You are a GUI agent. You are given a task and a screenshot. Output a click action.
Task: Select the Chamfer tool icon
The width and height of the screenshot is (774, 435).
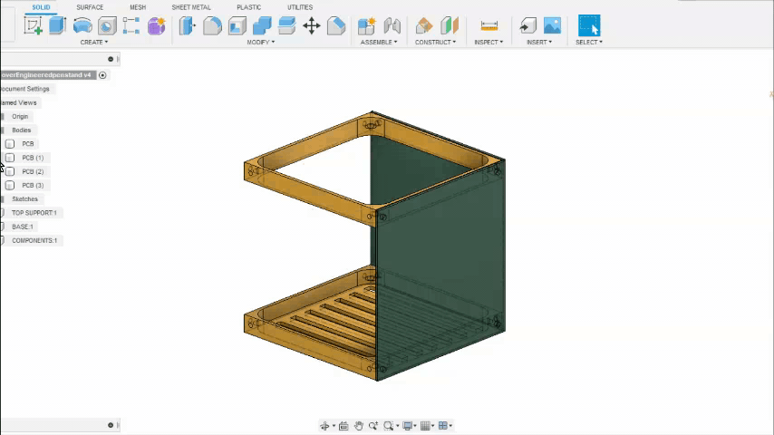pyautogui.click(x=336, y=25)
